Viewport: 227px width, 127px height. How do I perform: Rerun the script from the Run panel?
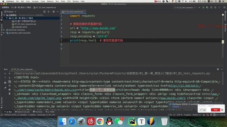[5, 73]
